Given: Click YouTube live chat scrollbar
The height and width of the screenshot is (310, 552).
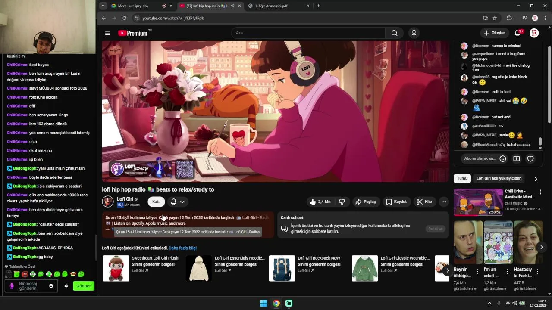Looking at the screenshot, I should click(540, 142).
